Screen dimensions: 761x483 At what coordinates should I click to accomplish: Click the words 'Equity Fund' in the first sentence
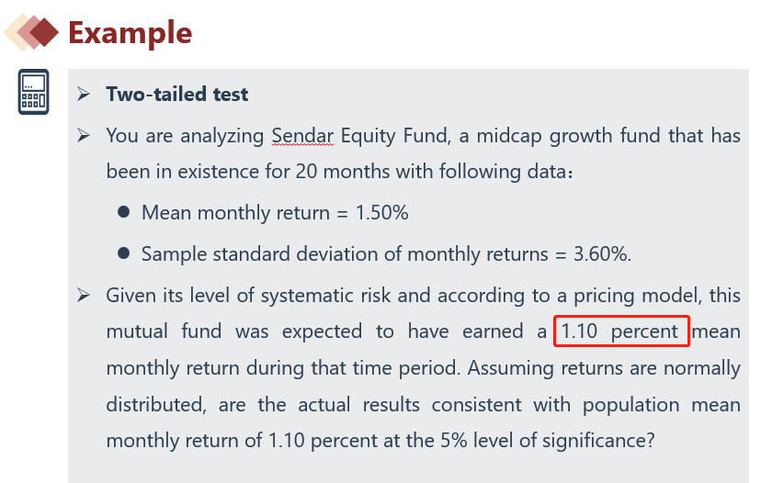[390, 136]
